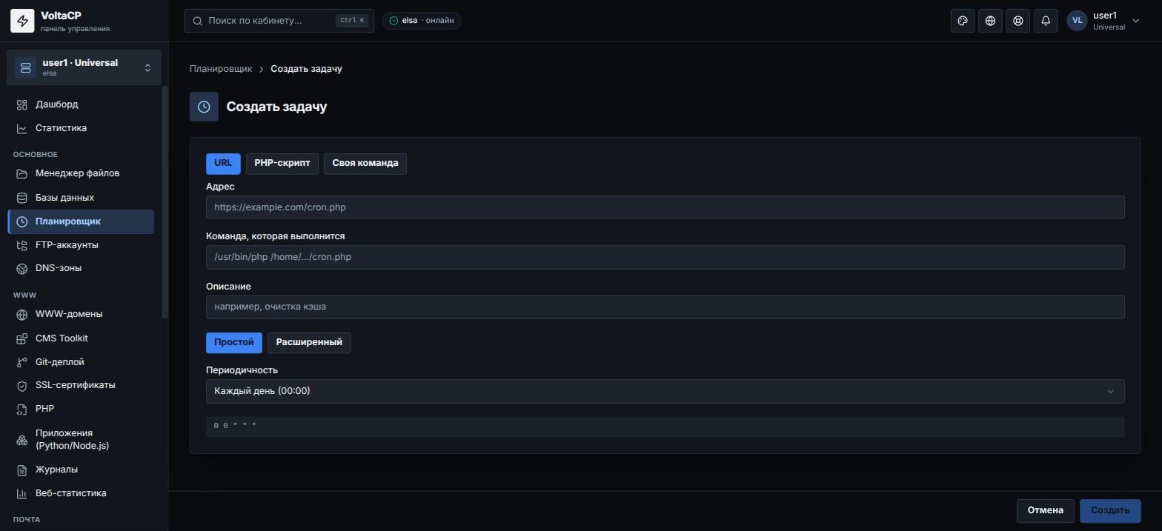Viewport: 1162px width, 531px height.
Task: Click the Менеджер файлов folder icon
Action: click(22, 173)
